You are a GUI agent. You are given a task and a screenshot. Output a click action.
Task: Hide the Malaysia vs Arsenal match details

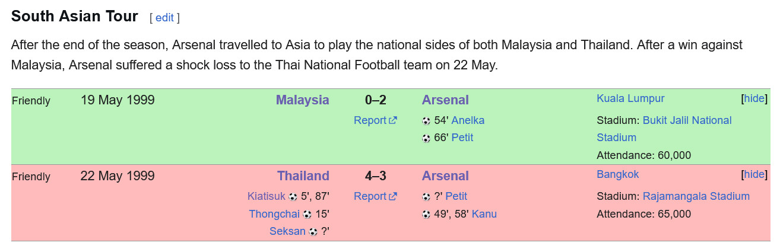coord(754,98)
